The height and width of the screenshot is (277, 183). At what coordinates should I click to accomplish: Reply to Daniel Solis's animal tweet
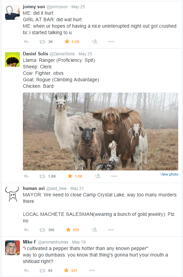[x=26, y=176]
